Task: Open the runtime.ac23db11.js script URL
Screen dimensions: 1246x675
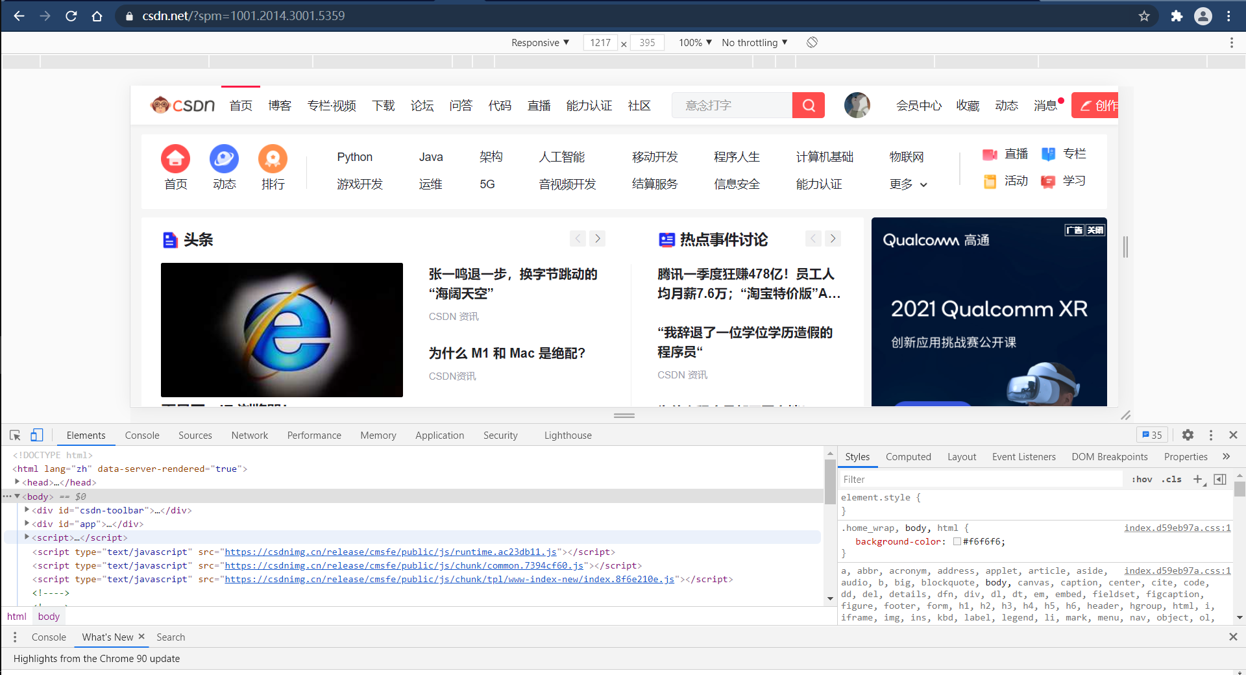Action: click(391, 552)
